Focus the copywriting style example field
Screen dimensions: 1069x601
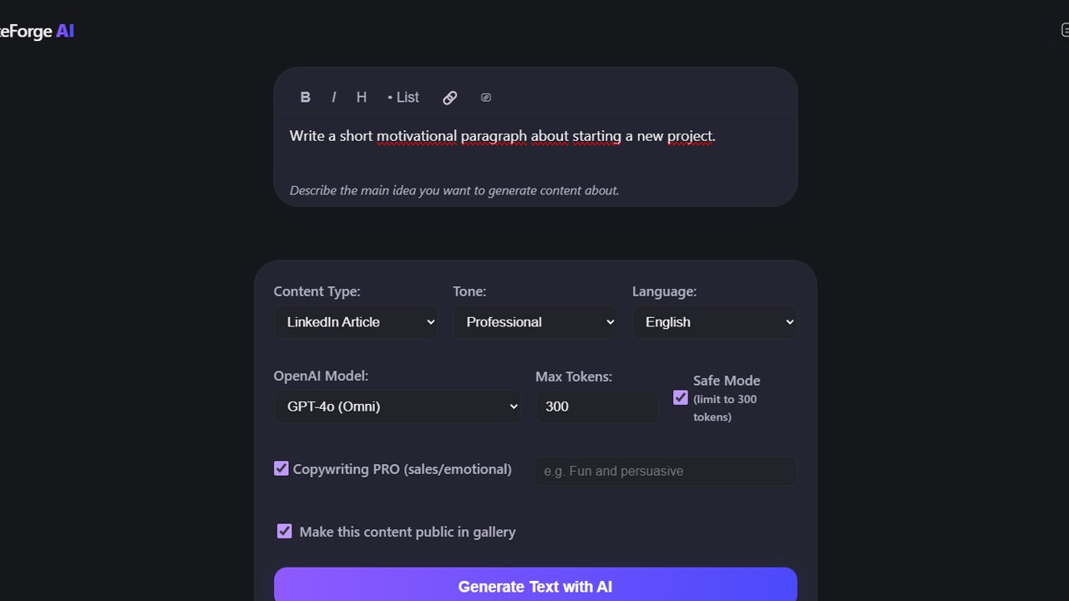tap(664, 471)
